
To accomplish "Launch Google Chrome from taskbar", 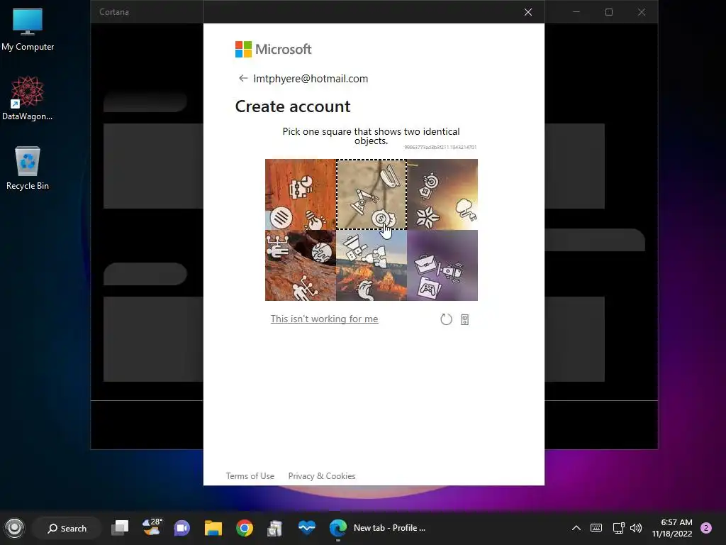I will tap(245, 528).
